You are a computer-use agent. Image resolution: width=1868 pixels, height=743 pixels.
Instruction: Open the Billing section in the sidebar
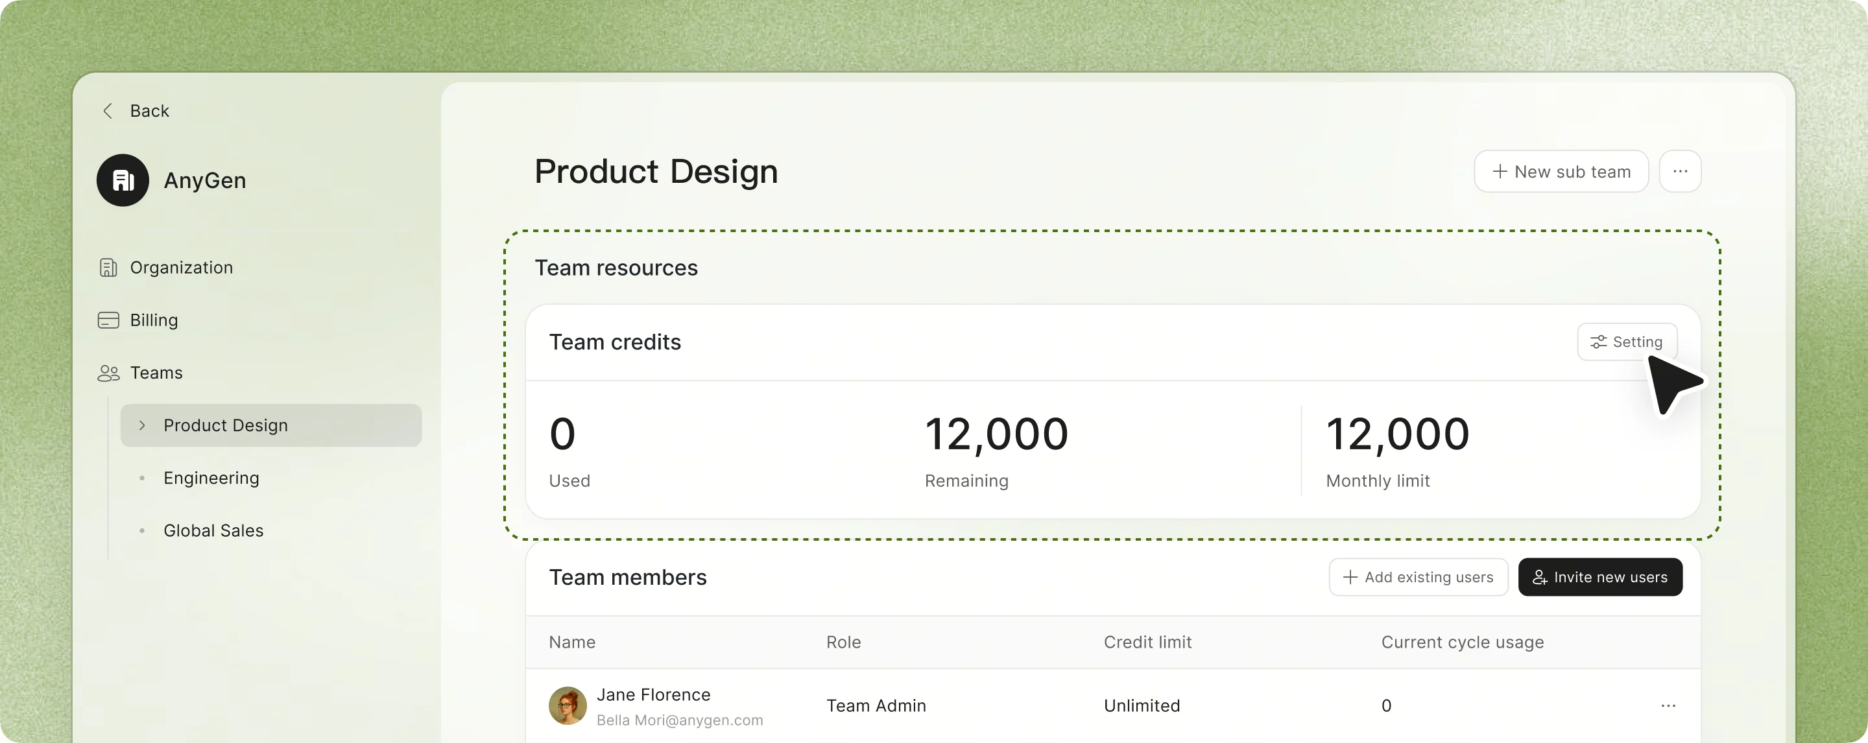click(154, 320)
